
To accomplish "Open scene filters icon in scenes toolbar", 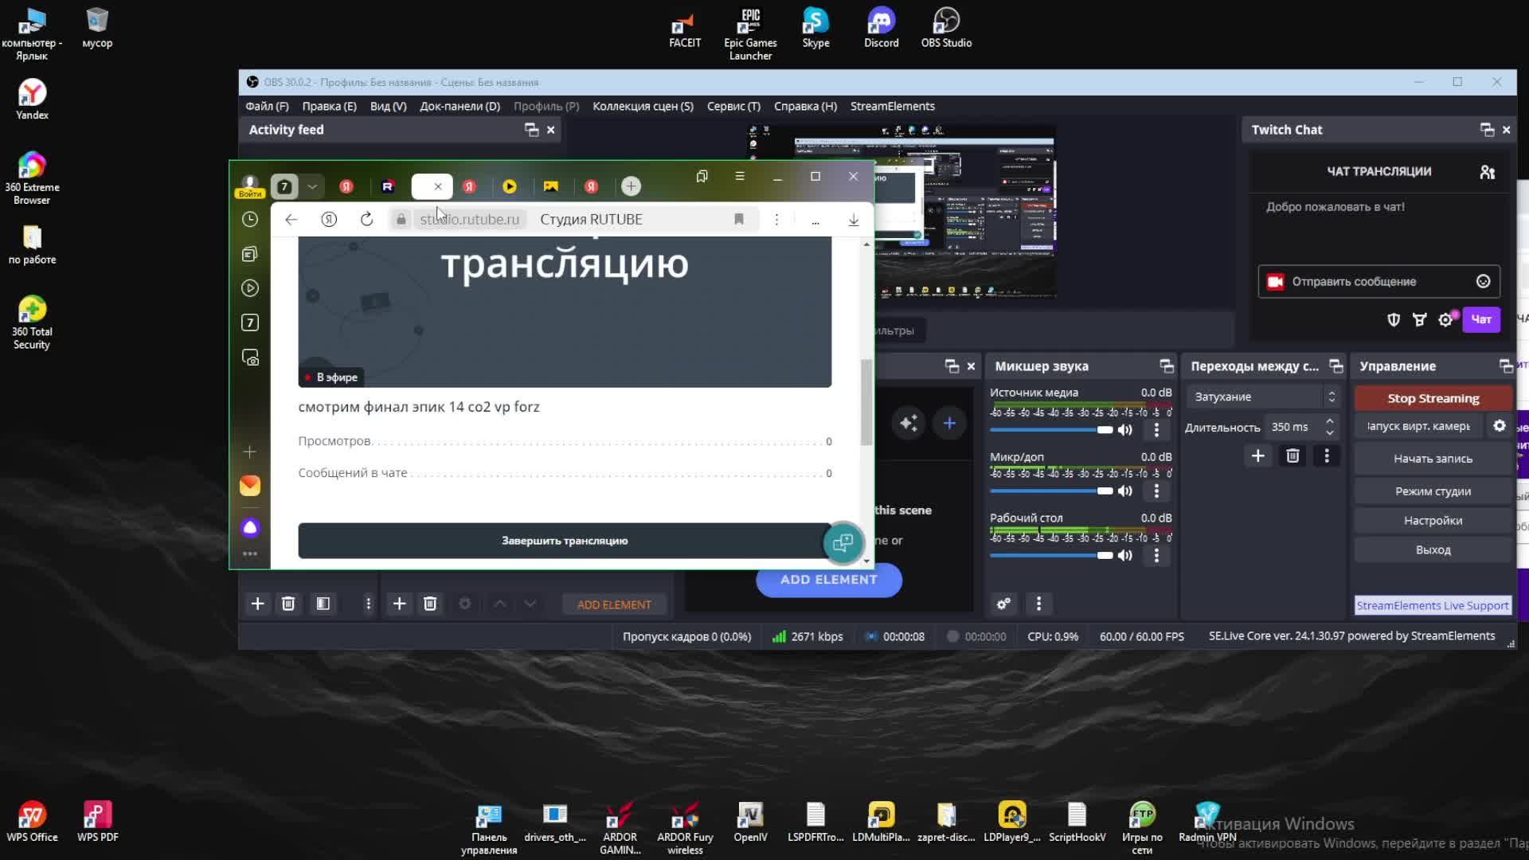I will 323,604.
